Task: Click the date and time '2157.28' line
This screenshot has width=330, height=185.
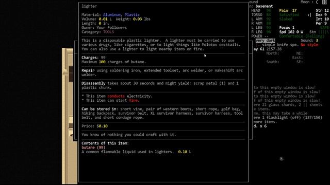Action: (x=268, y=49)
